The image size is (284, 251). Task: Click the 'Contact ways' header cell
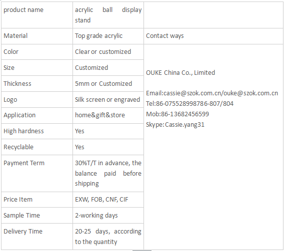[213, 36]
